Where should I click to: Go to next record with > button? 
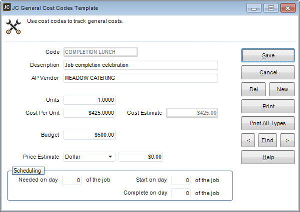(x=287, y=140)
